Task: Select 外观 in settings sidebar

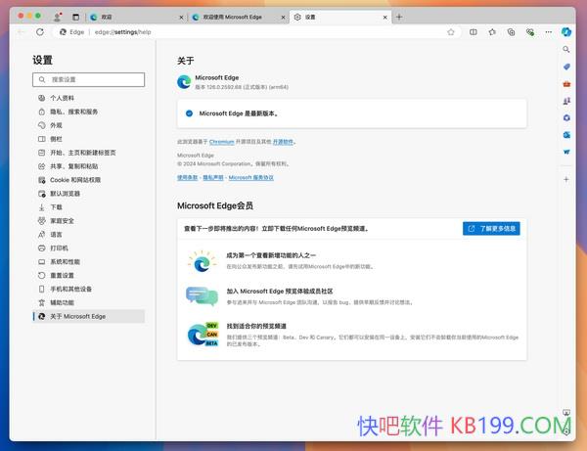Action: click(x=57, y=125)
